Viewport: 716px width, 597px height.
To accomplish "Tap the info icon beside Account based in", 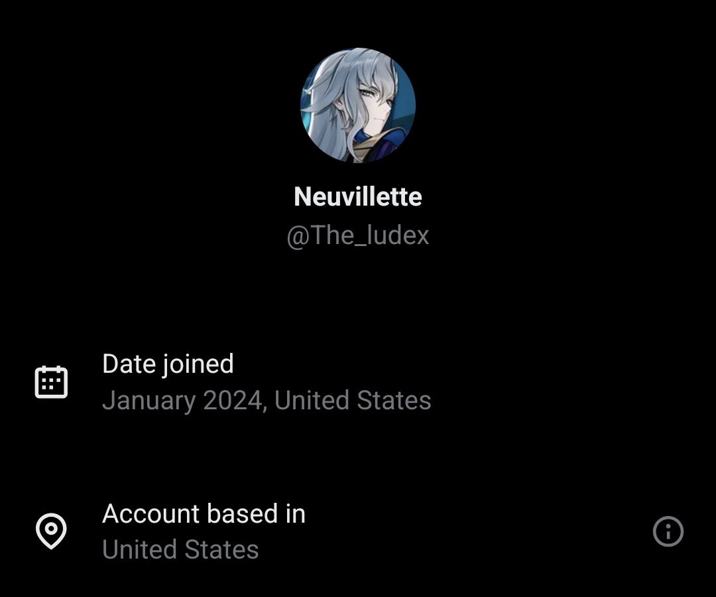I will pyautogui.click(x=668, y=531).
